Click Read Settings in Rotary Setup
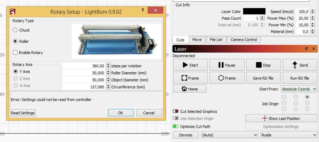This screenshot has height=142, width=319. (x=23, y=113)
